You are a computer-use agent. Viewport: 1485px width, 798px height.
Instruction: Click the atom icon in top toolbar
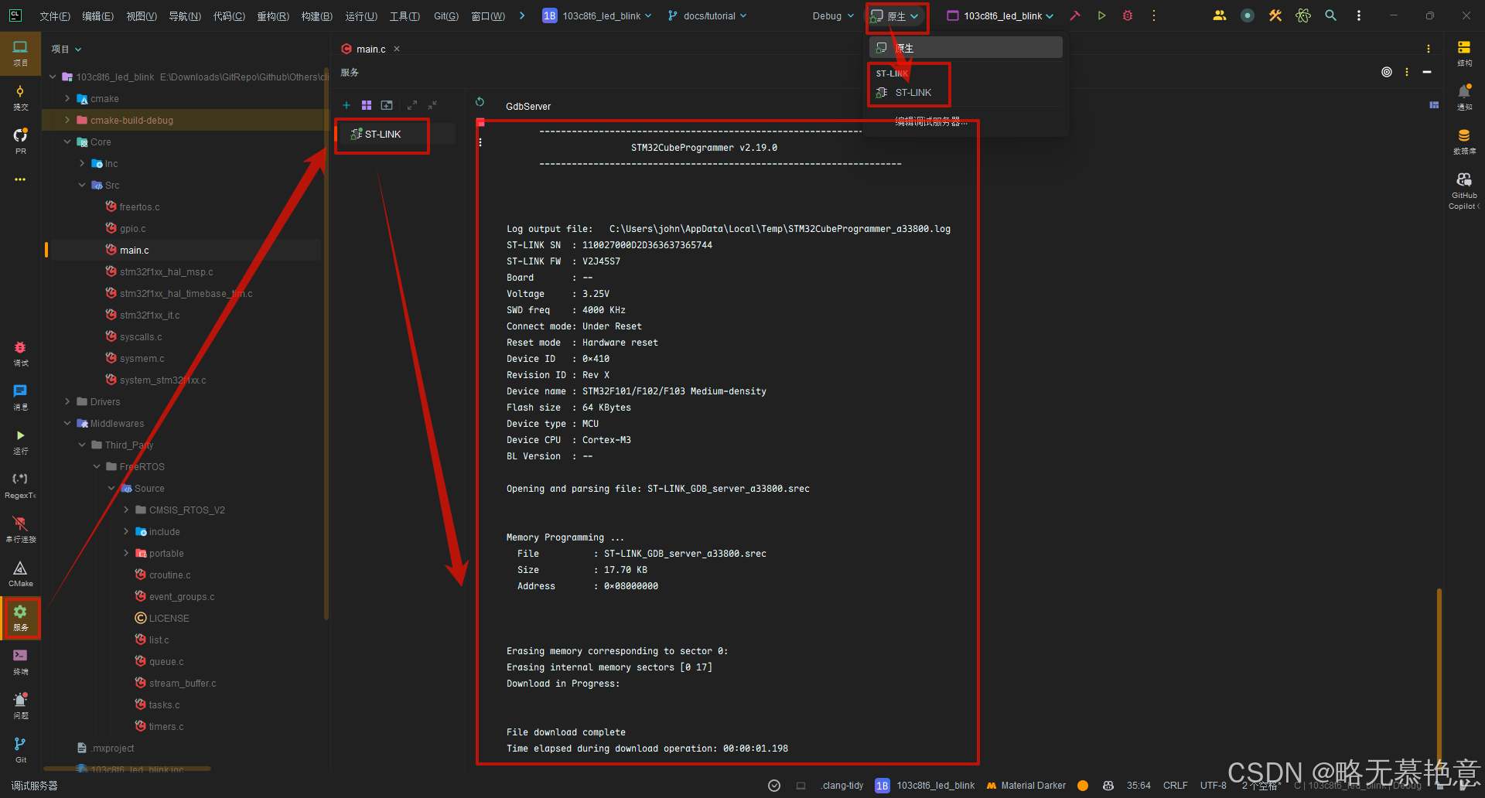tap(1303, 15)
